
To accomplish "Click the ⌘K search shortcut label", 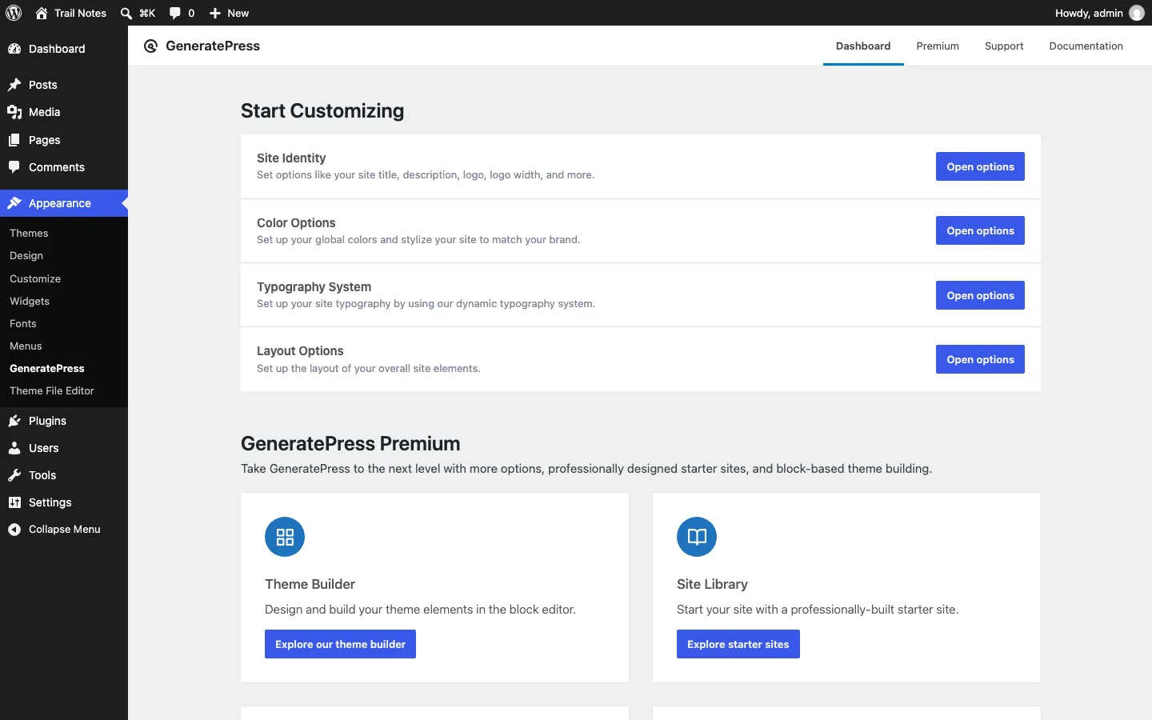I will point(147,13).
